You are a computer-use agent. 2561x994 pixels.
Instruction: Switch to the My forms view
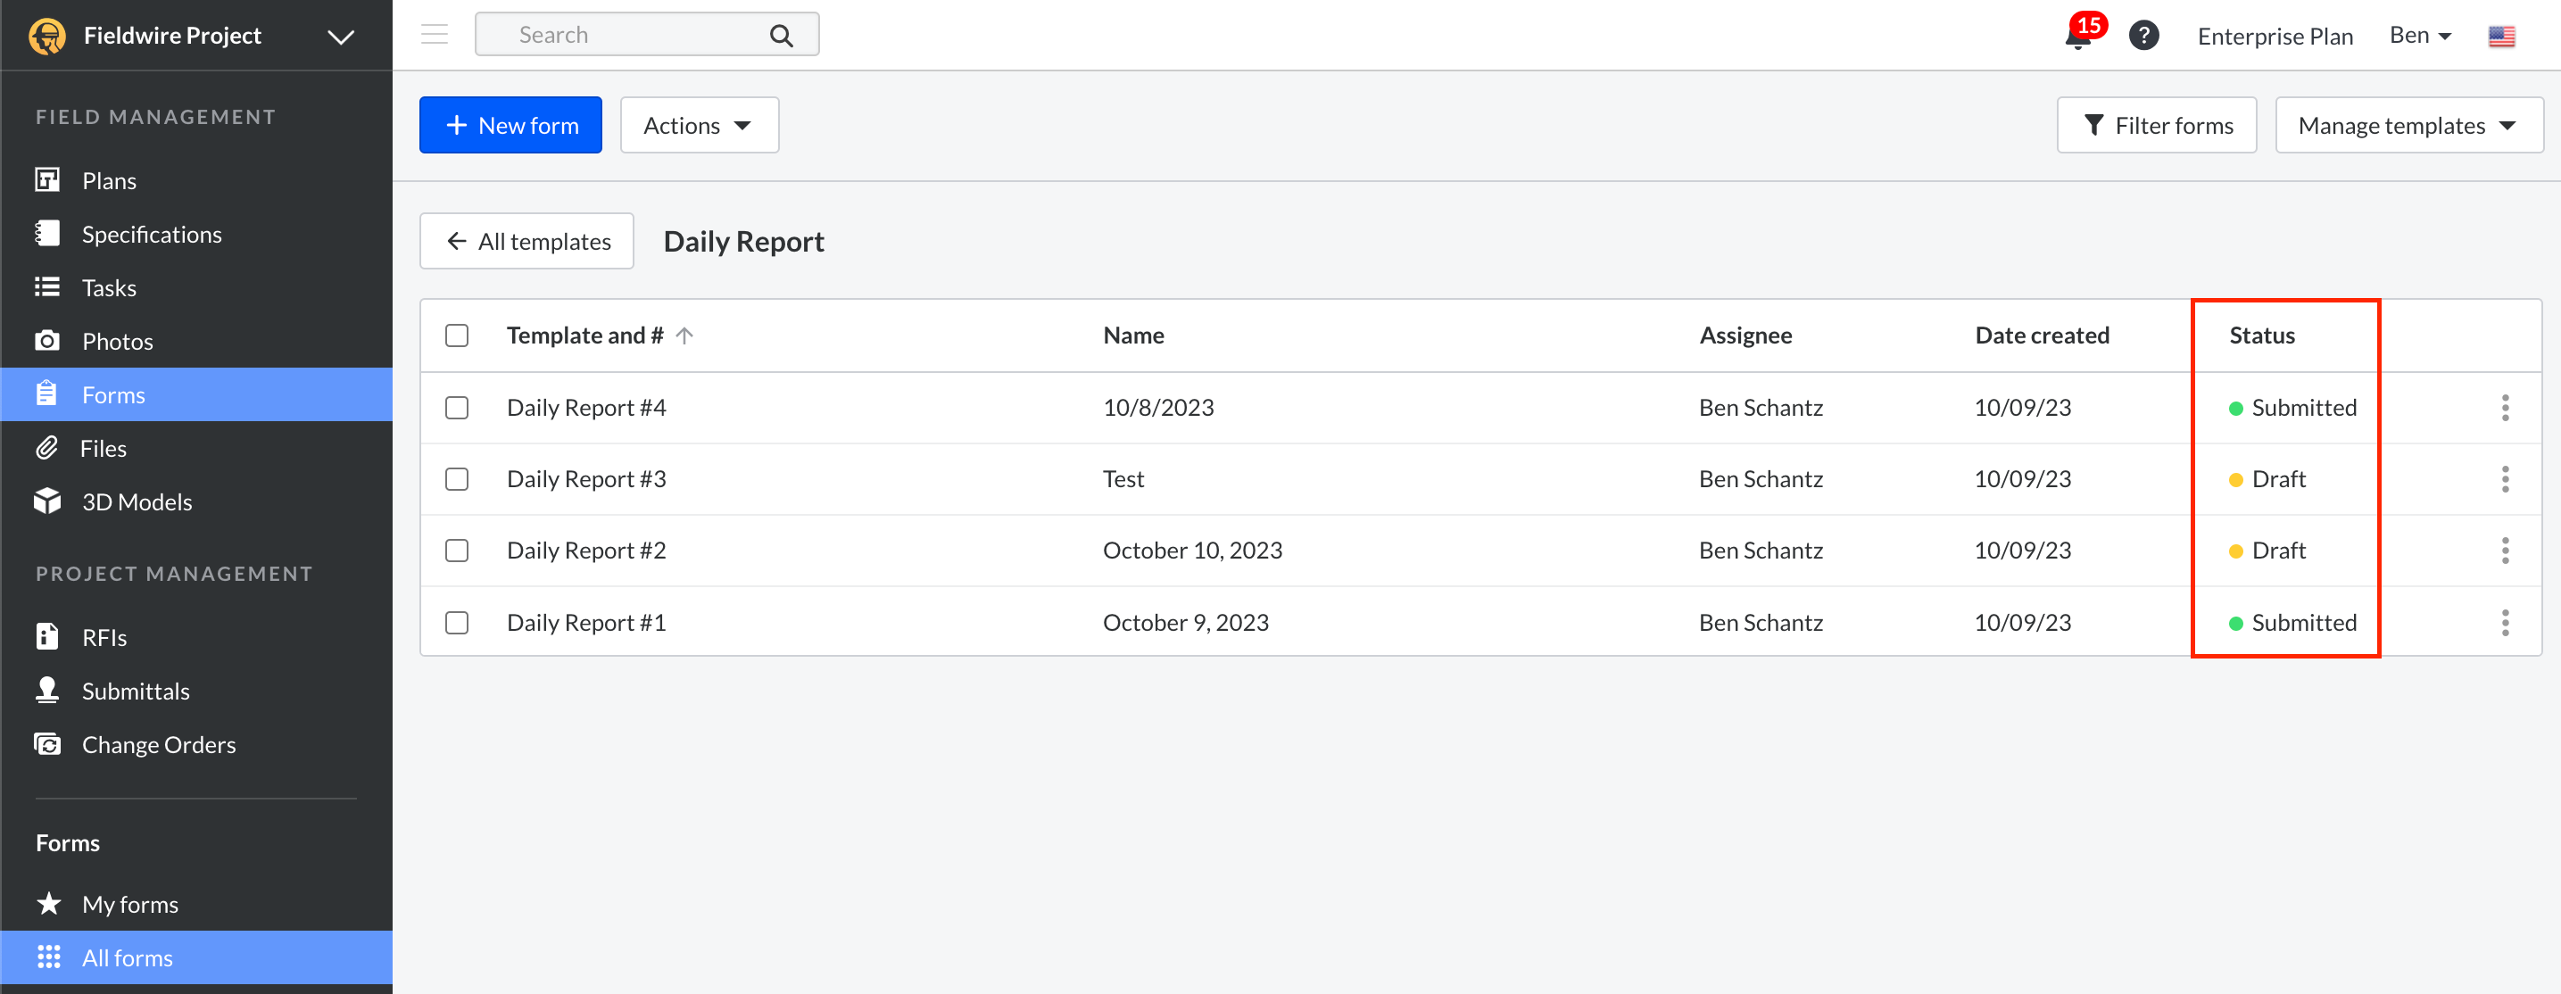128,904
